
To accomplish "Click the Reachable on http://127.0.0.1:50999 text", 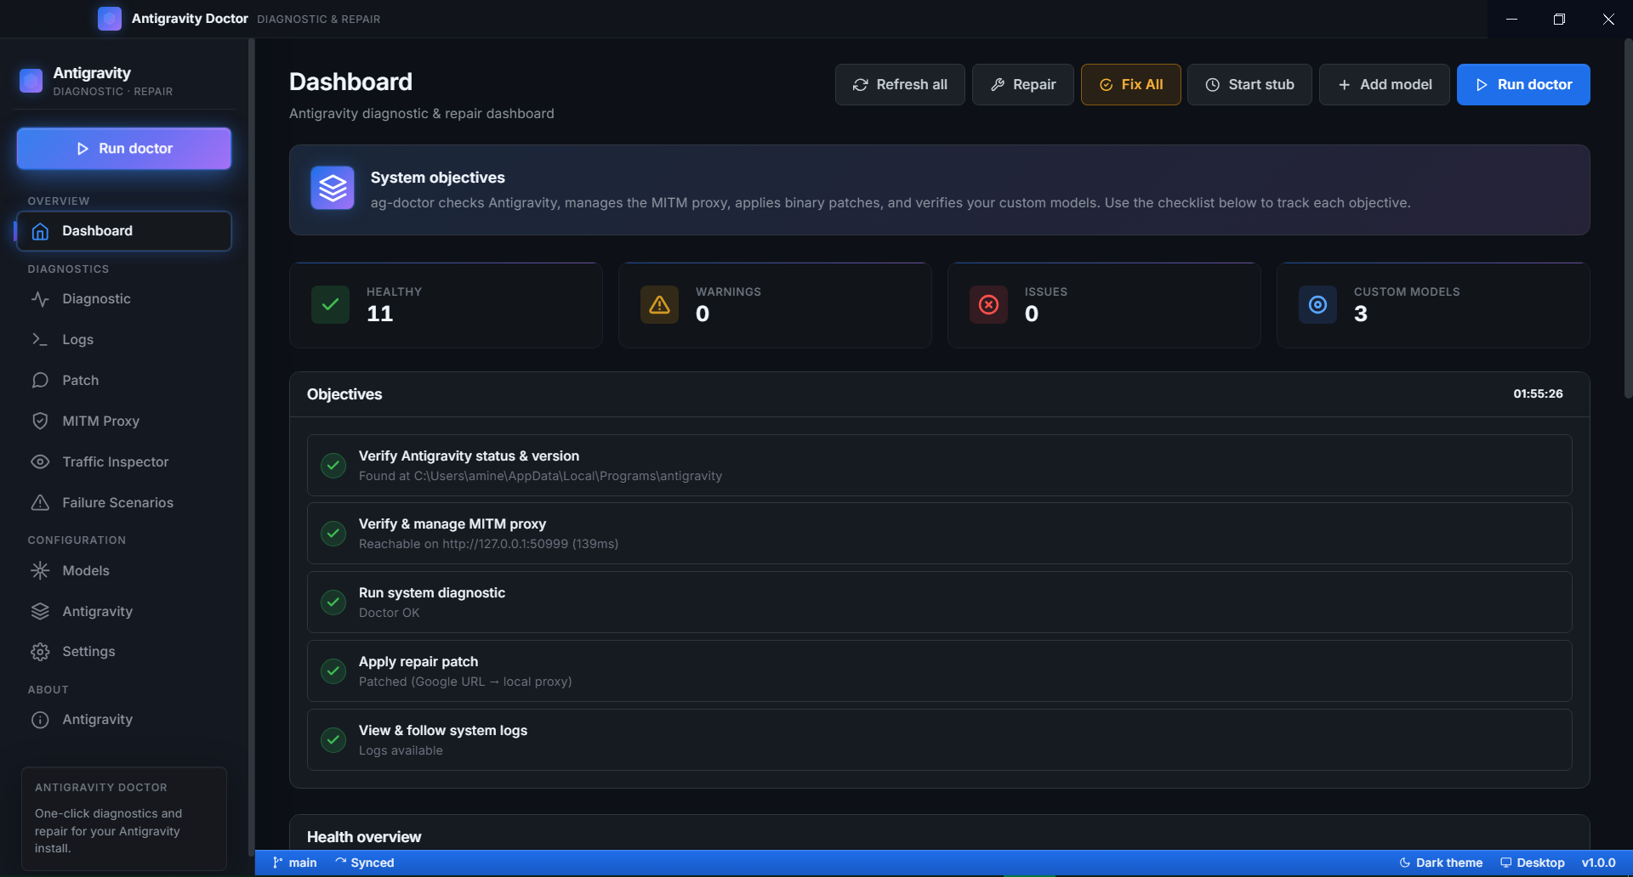I will click(488, 544).
